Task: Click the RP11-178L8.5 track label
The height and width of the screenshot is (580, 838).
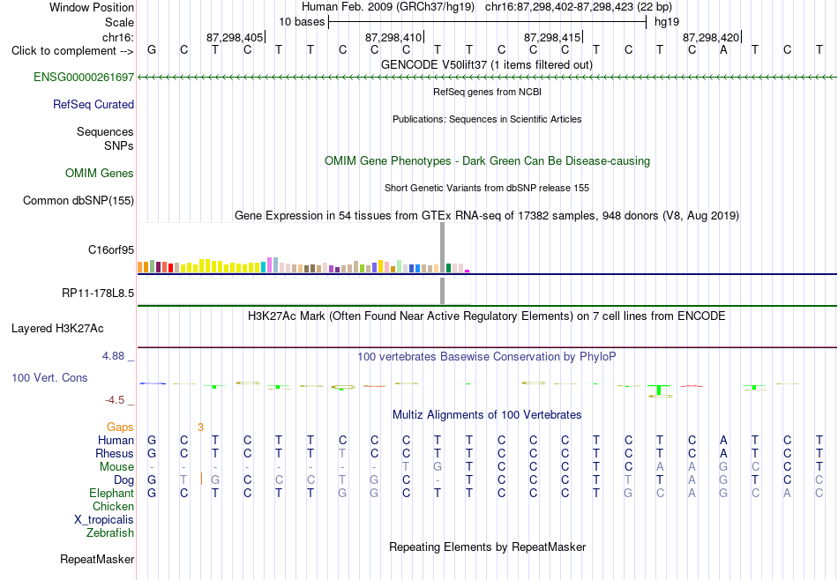Action: [98, 294]
